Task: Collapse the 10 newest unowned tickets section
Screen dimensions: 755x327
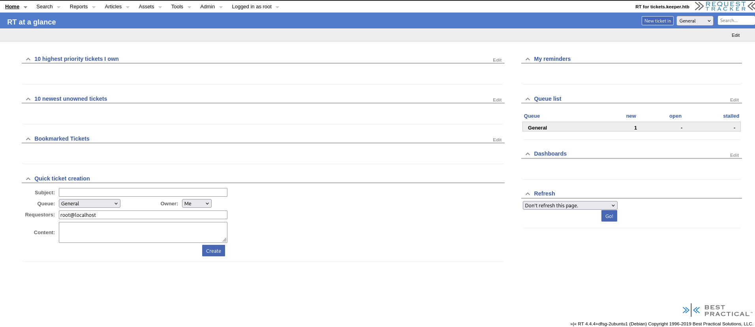Action: point(28,99)
